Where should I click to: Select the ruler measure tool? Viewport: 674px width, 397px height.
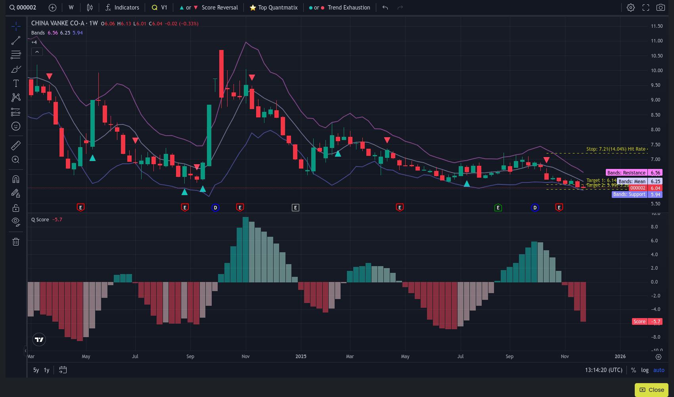click(x=16, y=146)
